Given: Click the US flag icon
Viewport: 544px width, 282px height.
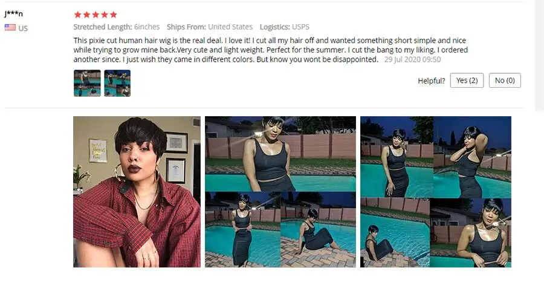Looking at the screenshot, I should click(10, 27).
